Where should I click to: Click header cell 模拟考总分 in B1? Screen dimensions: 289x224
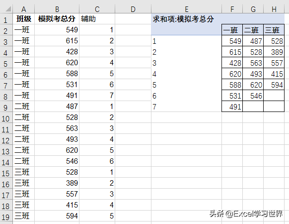pyautogui.click(x=57, y=19)
